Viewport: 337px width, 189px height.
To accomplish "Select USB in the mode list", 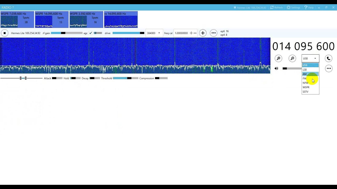I will click(x=310, y=65).
